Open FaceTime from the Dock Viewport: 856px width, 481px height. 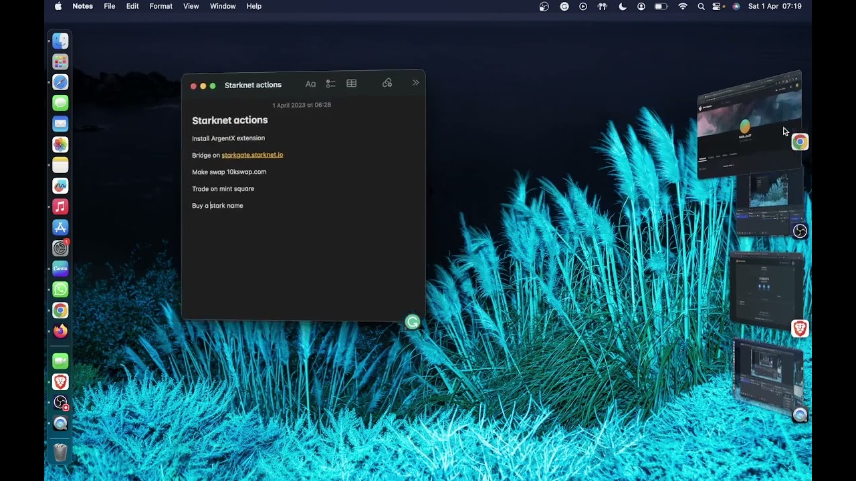pos(60,361)
